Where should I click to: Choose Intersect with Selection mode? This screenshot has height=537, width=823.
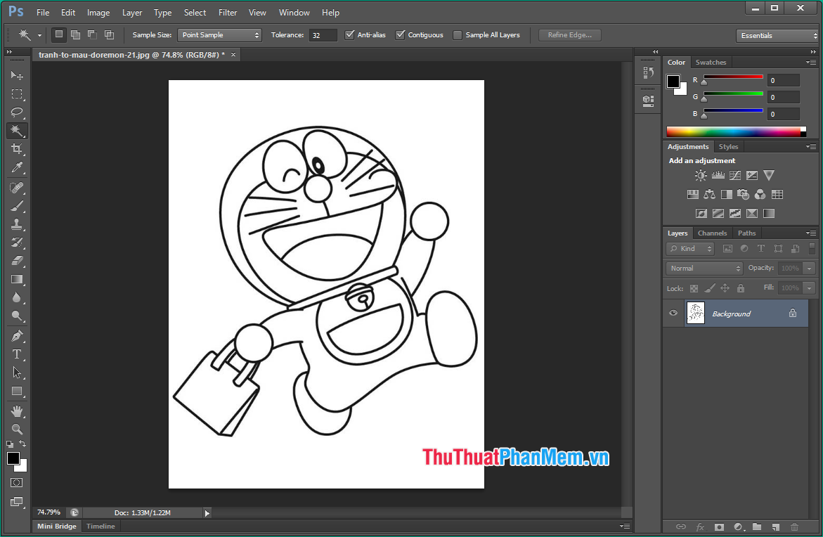(109, 34)
